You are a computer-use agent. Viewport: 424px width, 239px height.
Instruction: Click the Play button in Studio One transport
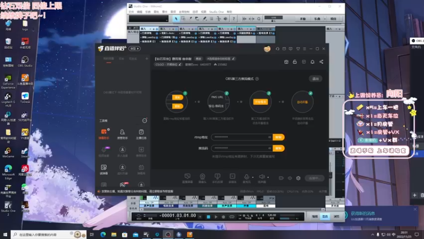point(216,217)
